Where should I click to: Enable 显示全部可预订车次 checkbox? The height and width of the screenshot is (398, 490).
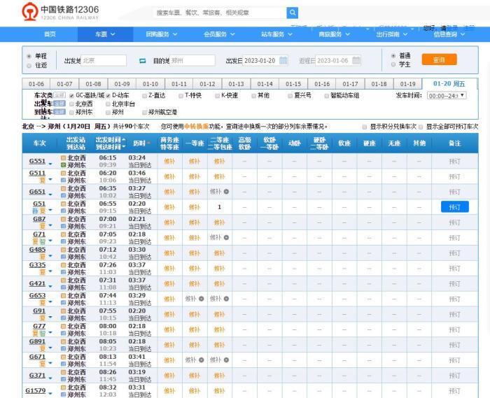coord(421,127)
